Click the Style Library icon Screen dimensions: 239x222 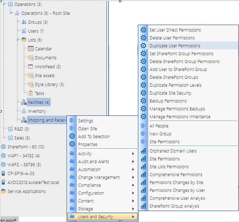31,84
